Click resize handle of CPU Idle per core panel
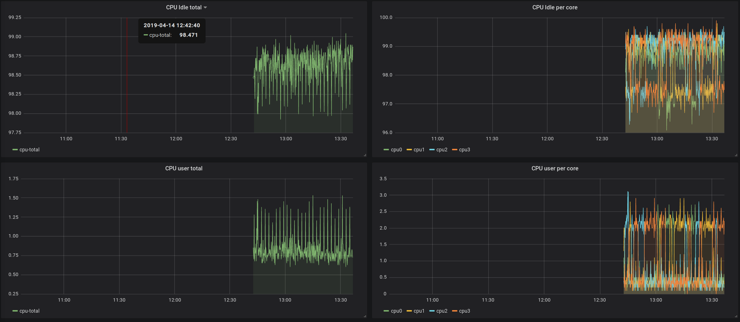 736,155
